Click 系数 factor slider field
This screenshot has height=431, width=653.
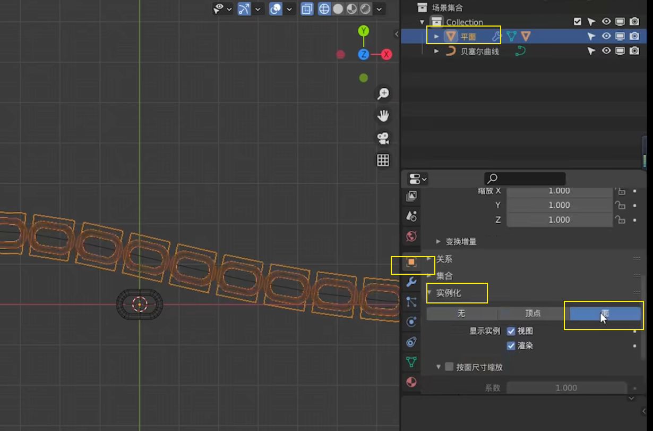(566, 388)
